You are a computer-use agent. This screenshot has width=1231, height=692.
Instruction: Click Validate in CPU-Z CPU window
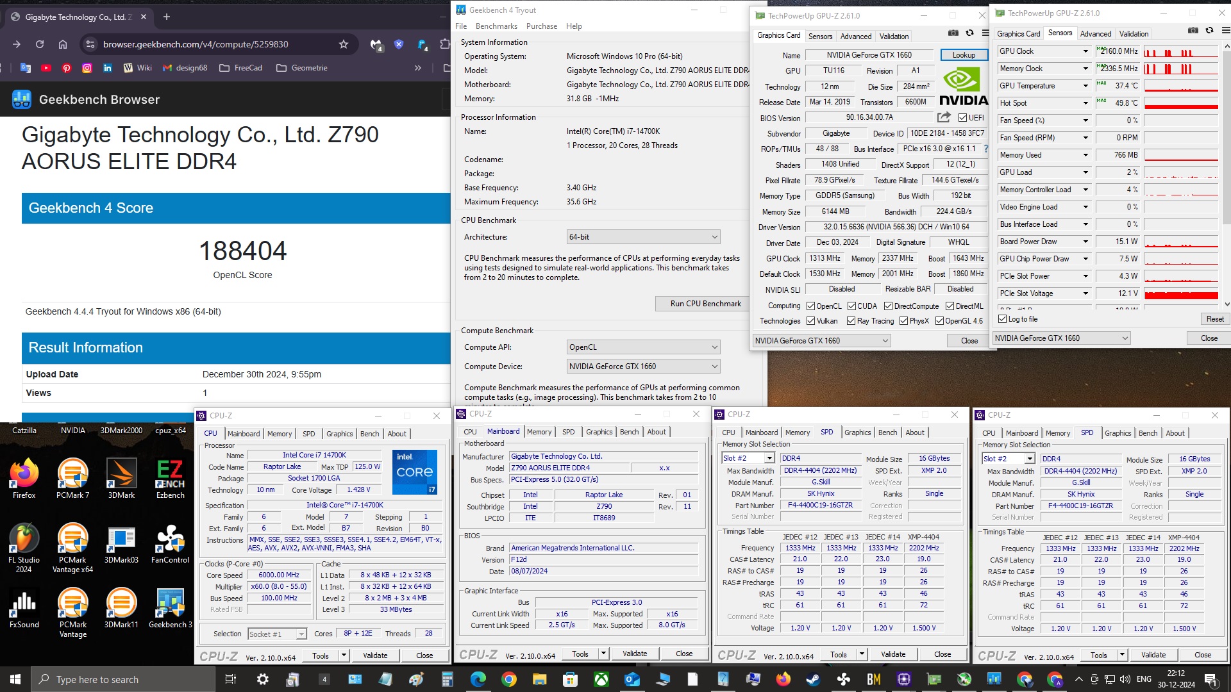375,655
